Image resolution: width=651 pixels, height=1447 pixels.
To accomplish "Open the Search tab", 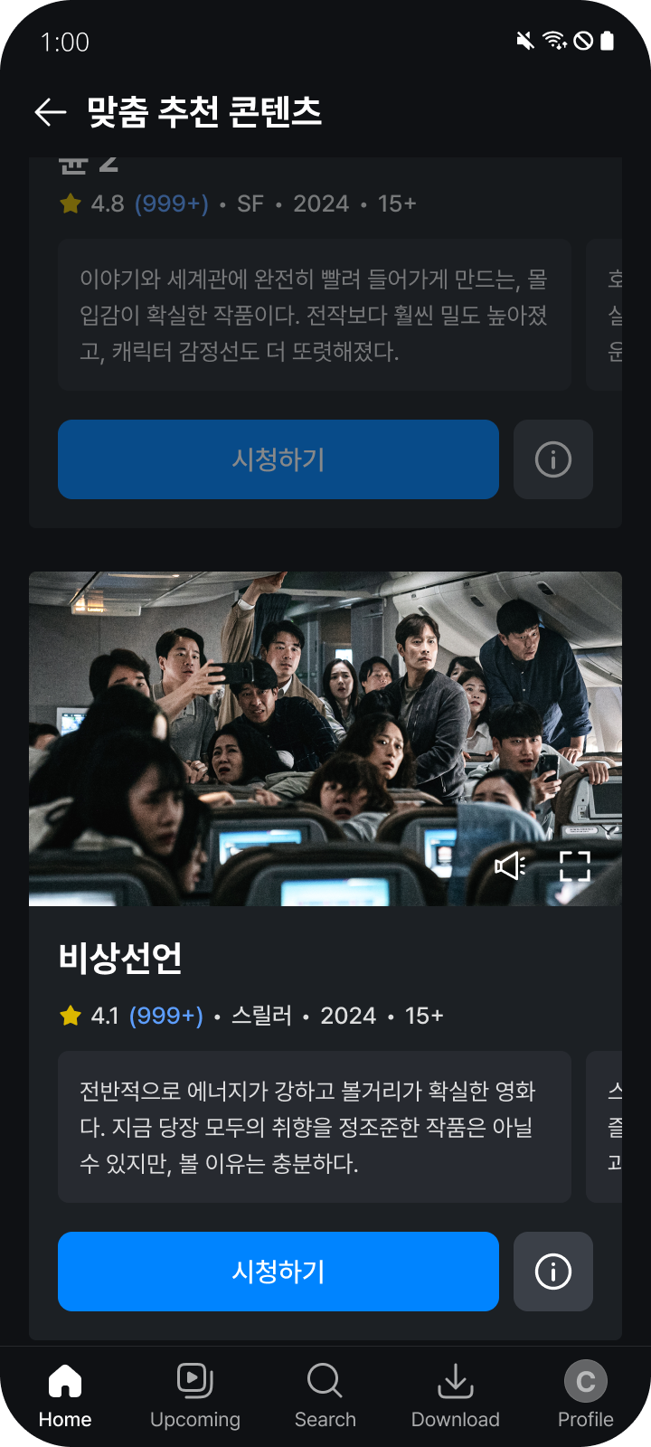I will (x=325, y=1396).
